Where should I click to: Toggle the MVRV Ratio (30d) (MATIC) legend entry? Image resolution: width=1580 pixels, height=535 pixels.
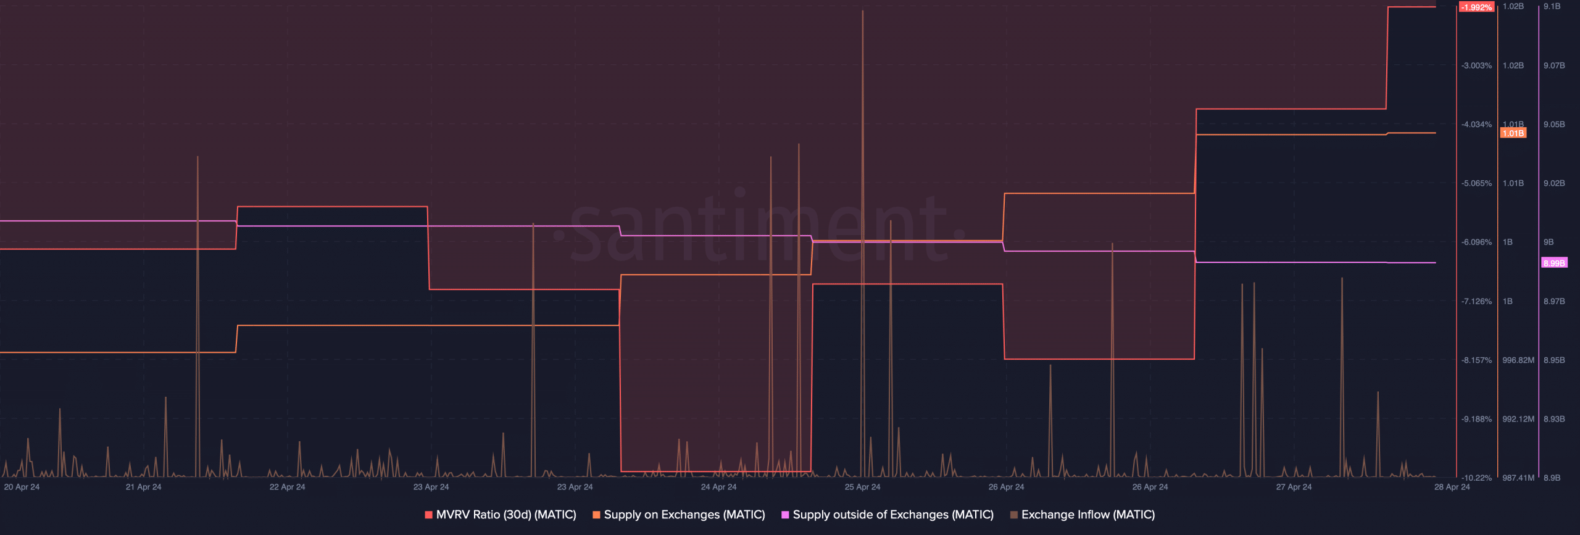pos(501,515)
